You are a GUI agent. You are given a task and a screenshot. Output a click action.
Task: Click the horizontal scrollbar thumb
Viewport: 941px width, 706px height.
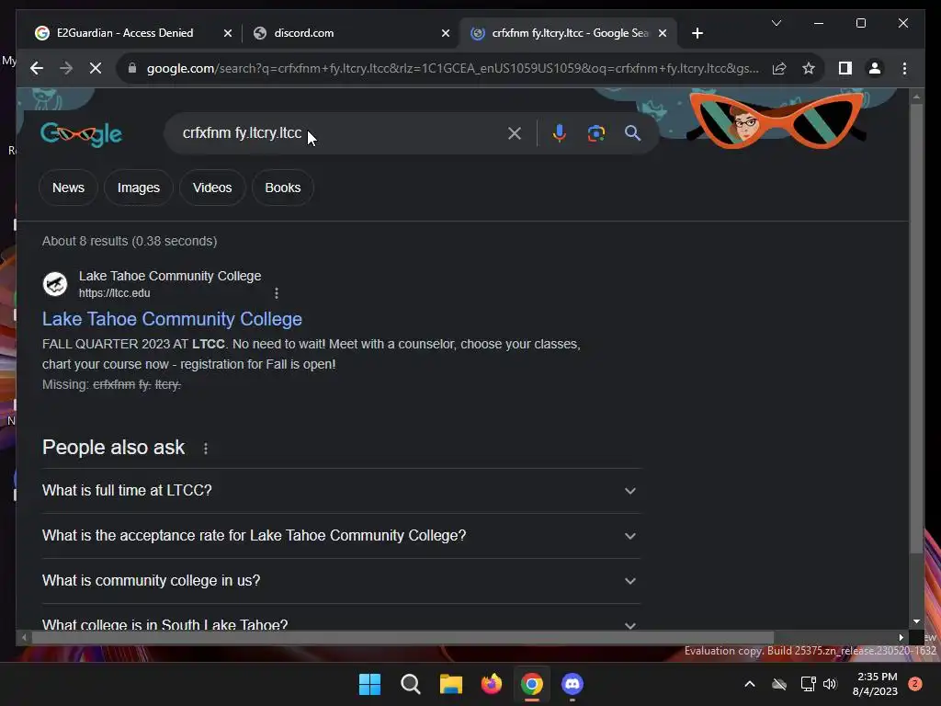tap(402, 638)
